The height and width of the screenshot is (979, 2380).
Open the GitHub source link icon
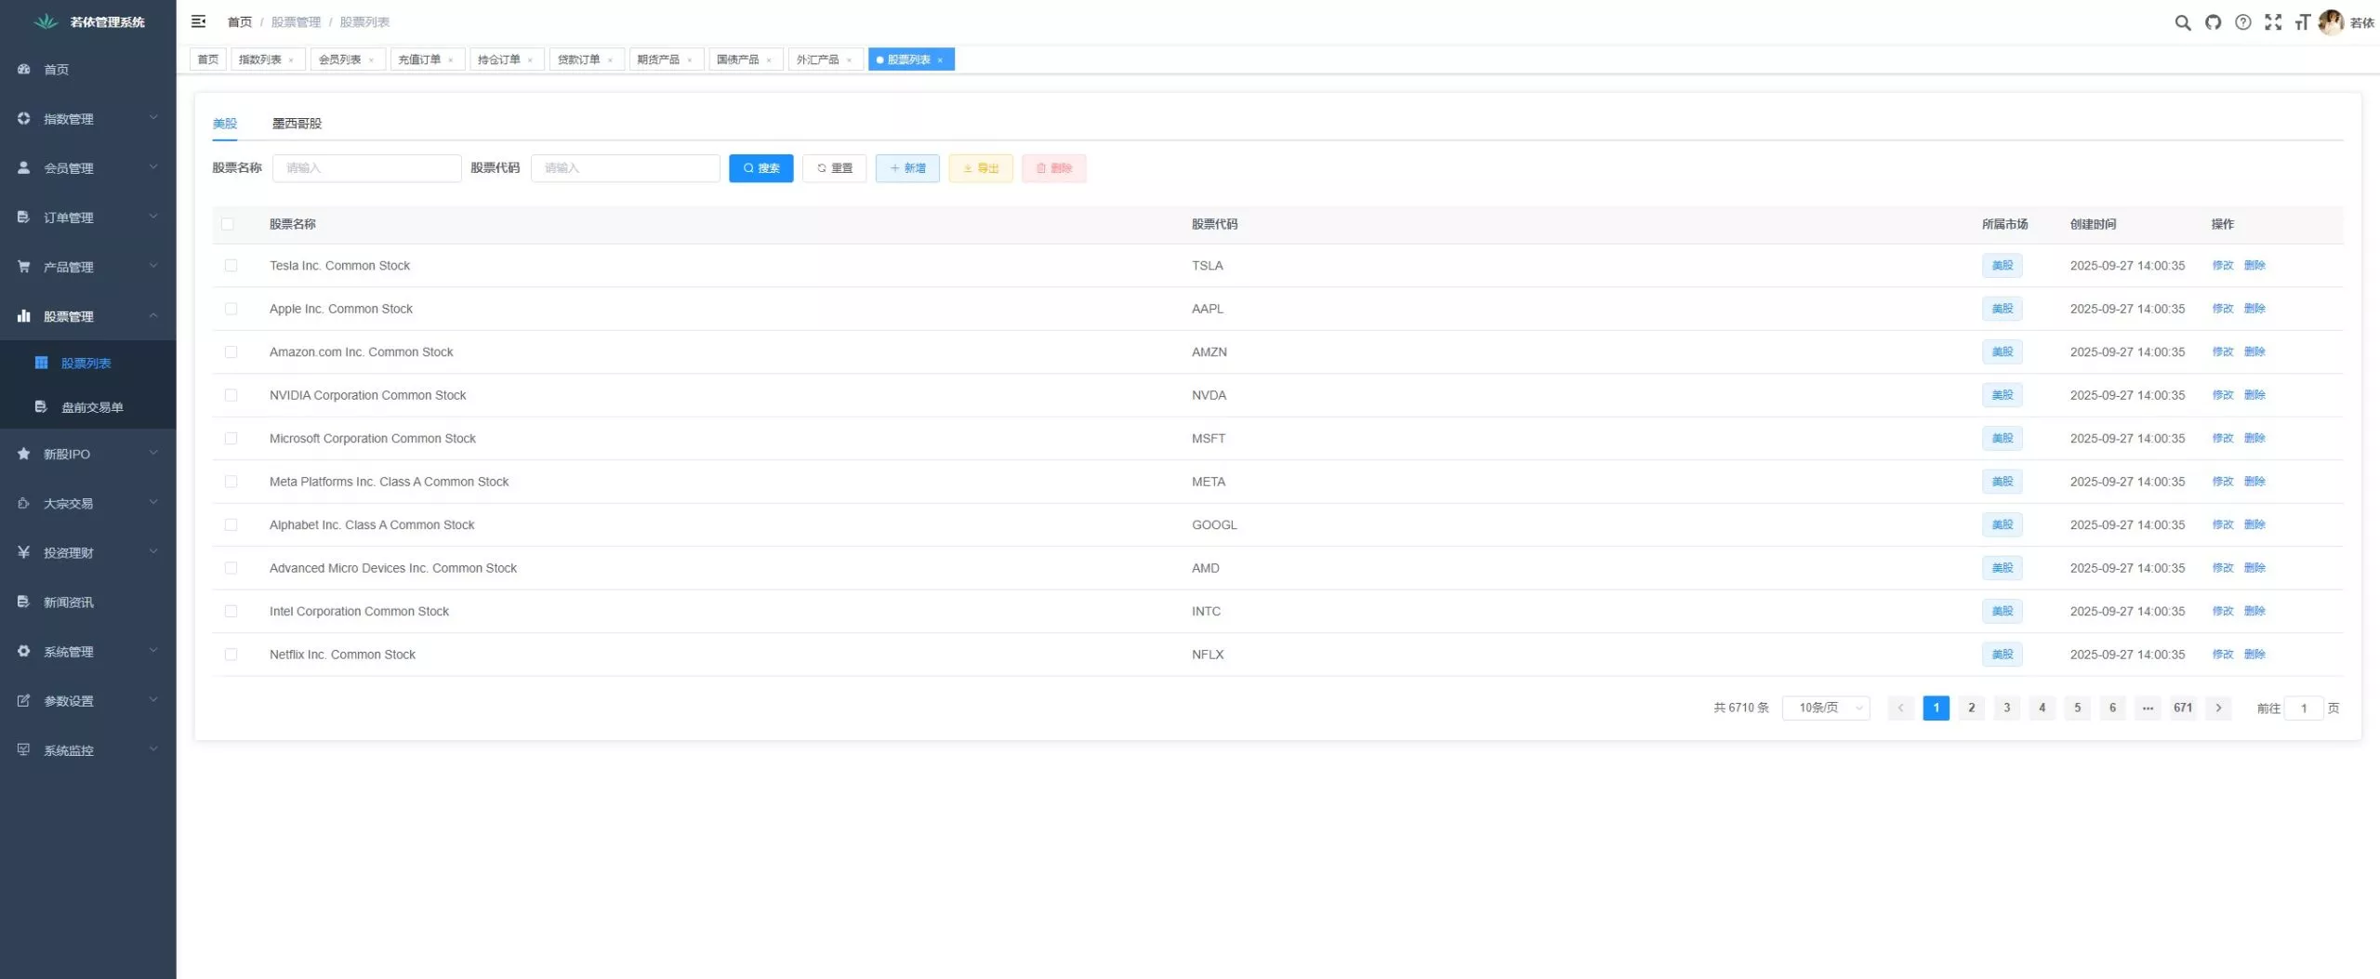coord(2213,22)
